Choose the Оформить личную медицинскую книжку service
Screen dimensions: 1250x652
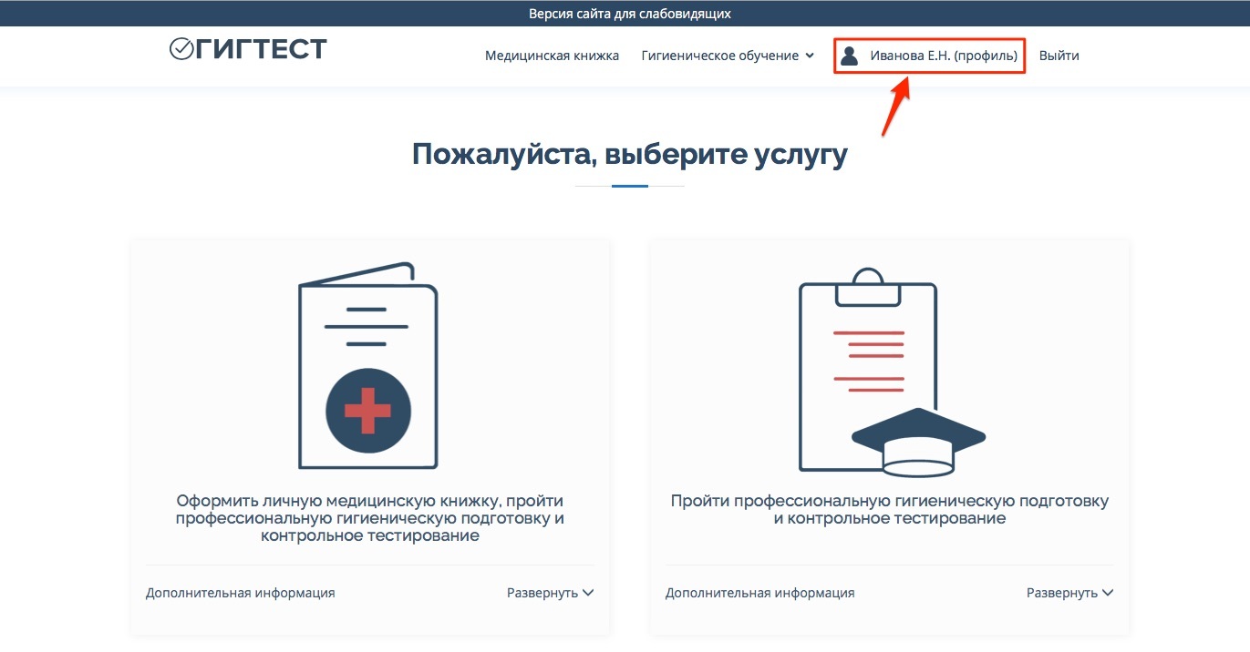pyautogui.click(x=369, y=518)
